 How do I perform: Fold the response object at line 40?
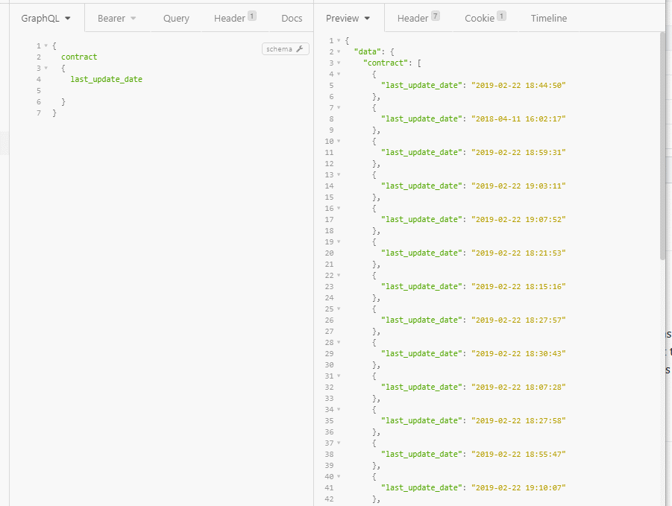pyautogui.click(x=339, y=476)
